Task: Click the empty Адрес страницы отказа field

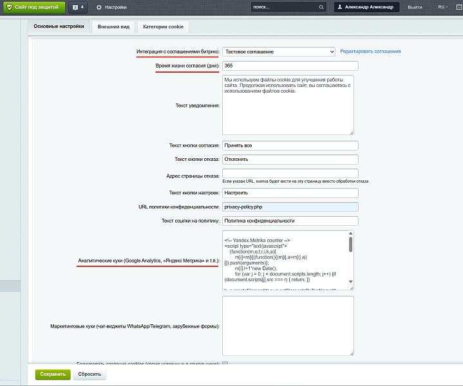Action: [290, 173]
